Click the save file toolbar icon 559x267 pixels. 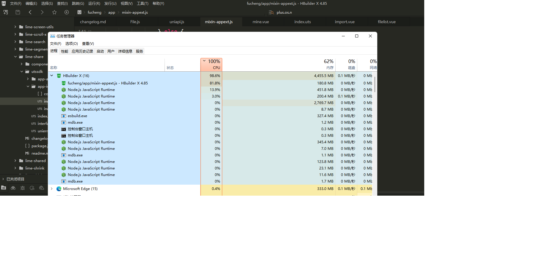pyautogui.click(x=18, y=12)
